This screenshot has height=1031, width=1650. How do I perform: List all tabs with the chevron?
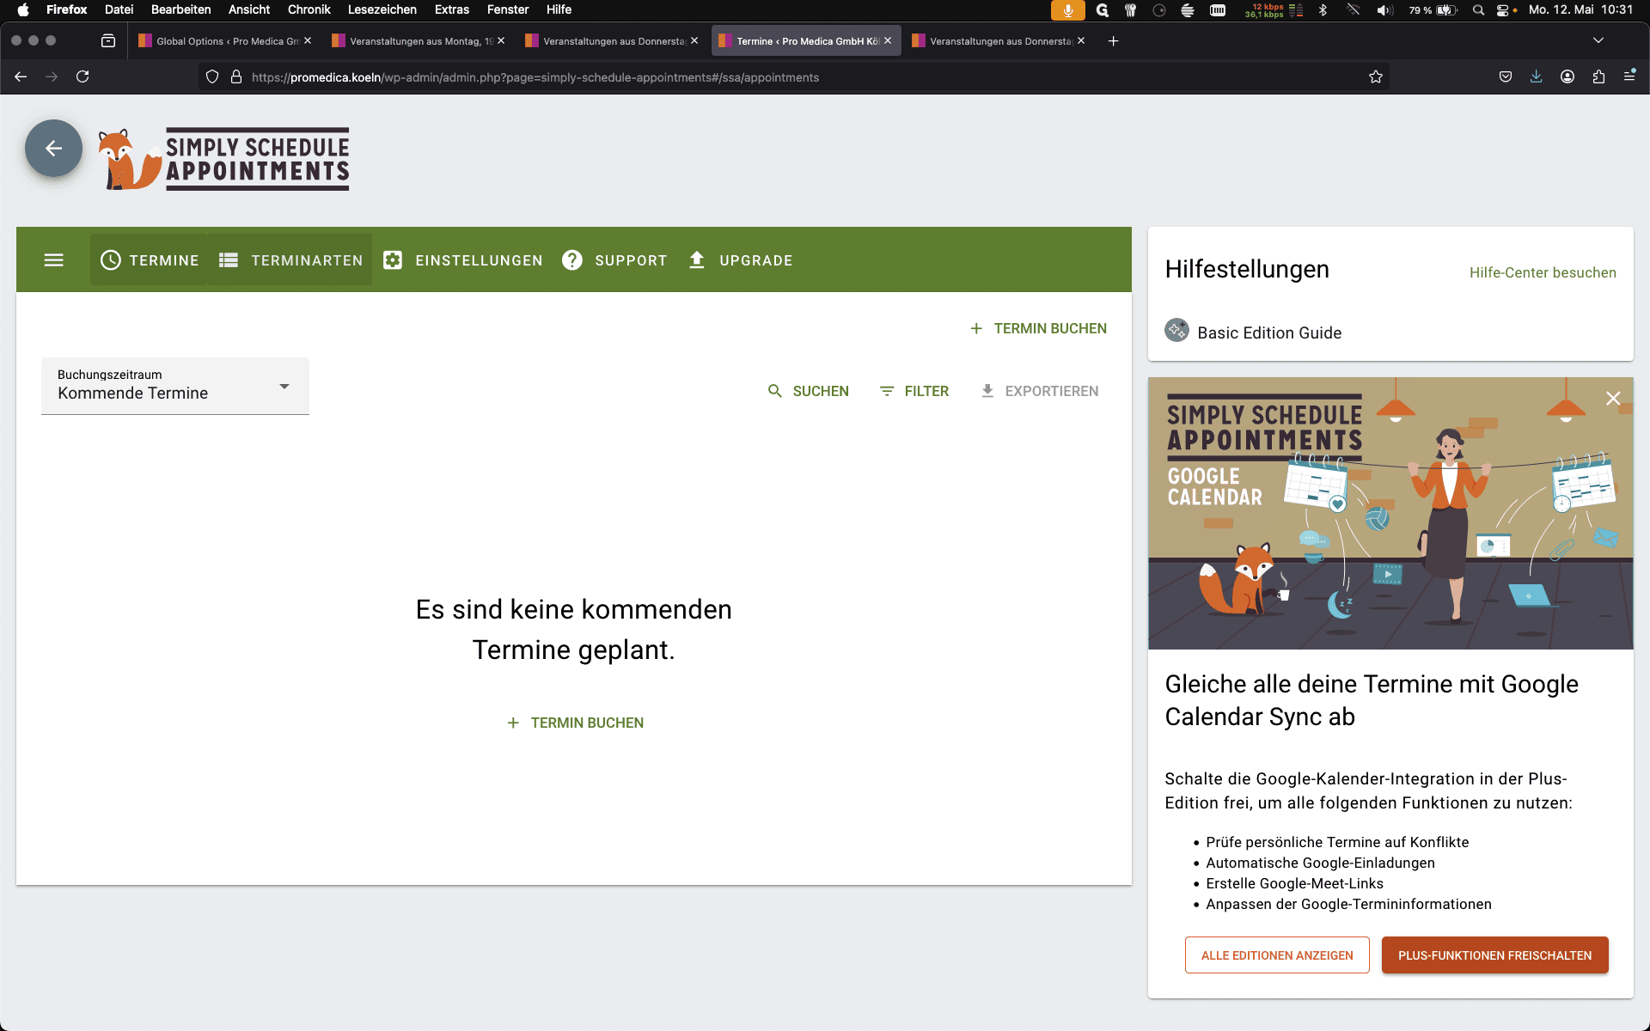[1598, 40]
